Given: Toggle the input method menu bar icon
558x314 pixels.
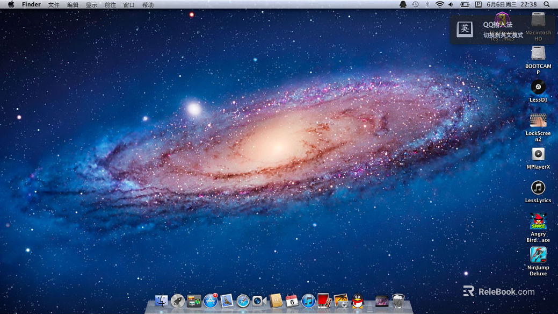Looking at the screenshot, I should point(478,4).
